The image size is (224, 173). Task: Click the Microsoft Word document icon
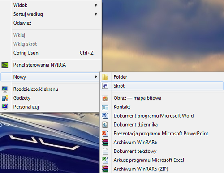click(x=105, y=116)
